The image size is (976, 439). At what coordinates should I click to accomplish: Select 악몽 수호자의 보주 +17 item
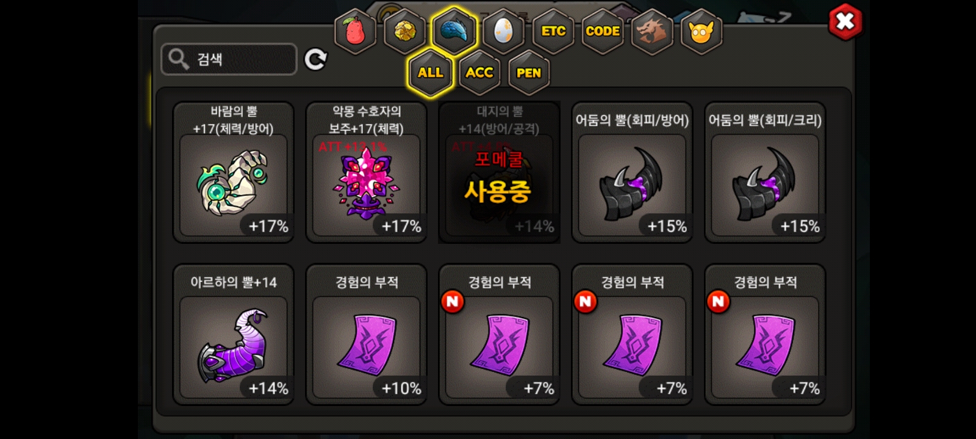click(x=367, y=173)
